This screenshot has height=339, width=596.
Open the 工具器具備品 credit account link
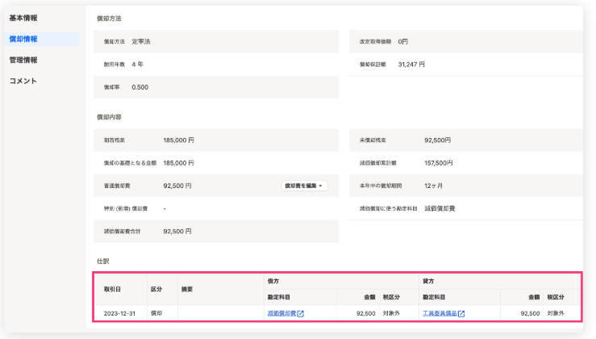pyautogui.click(x=439, y=313)
